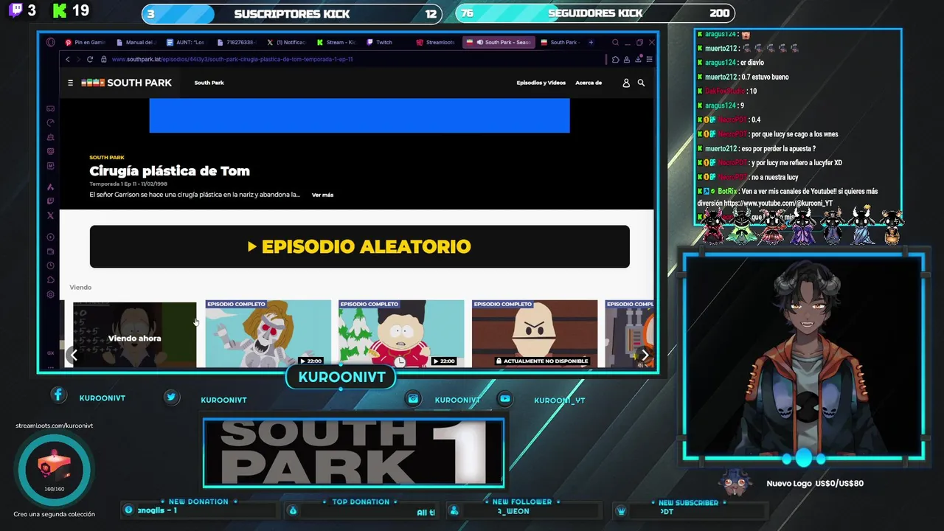Open the downloads icon in browser toolbar
This screenshot has height=531, width=944.
pos(637,59)
